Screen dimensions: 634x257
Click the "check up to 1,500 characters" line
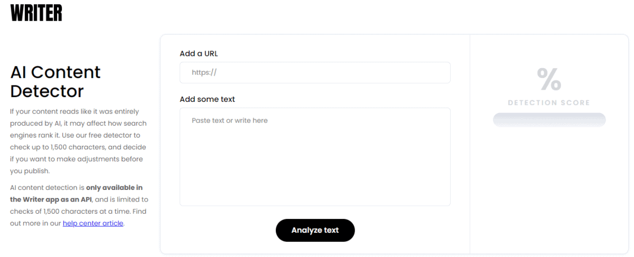click(78, 147)
